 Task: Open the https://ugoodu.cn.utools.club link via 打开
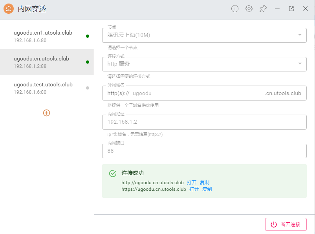point(194,189)
